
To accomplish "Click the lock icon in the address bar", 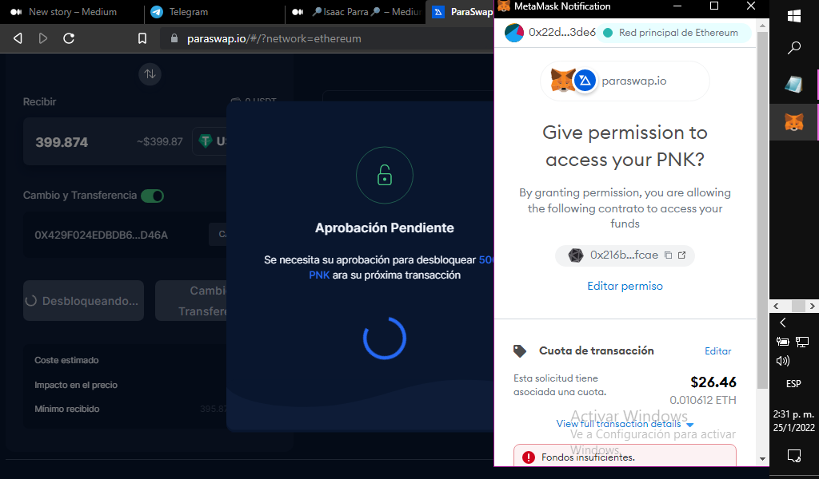I will (174, 38).
